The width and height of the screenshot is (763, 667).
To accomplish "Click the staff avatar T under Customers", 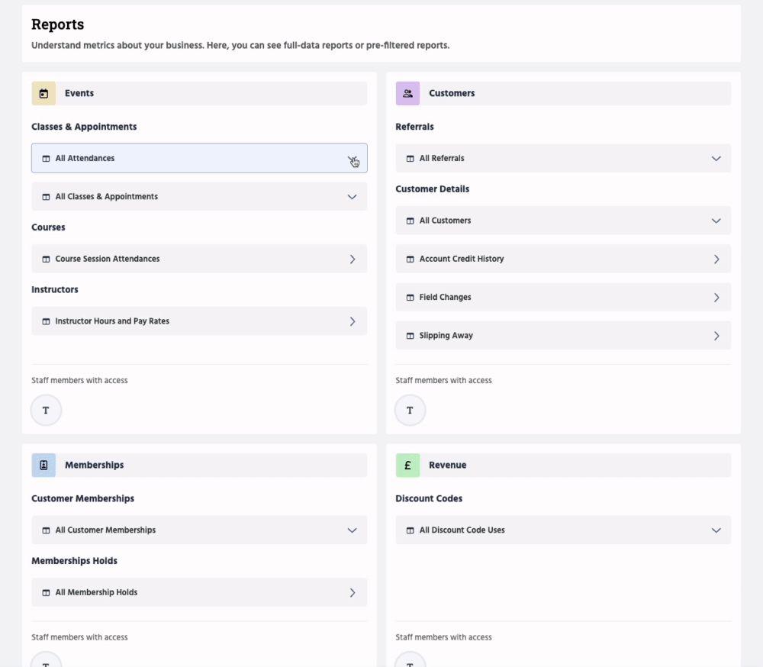I will [x=410, y=411].
